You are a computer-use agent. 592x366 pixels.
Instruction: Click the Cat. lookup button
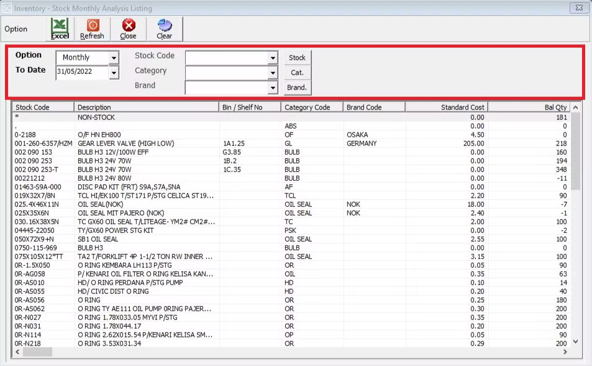[x=297, y=73]
